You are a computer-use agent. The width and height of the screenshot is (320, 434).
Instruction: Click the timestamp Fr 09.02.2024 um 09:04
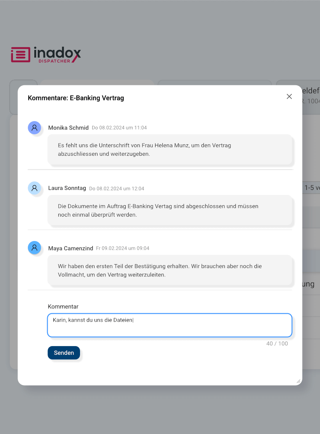(x=122, y=248)
